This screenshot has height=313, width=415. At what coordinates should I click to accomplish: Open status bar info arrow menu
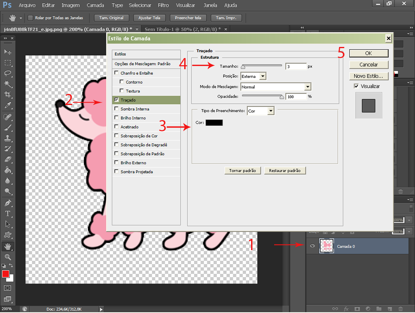click(101, 309)
